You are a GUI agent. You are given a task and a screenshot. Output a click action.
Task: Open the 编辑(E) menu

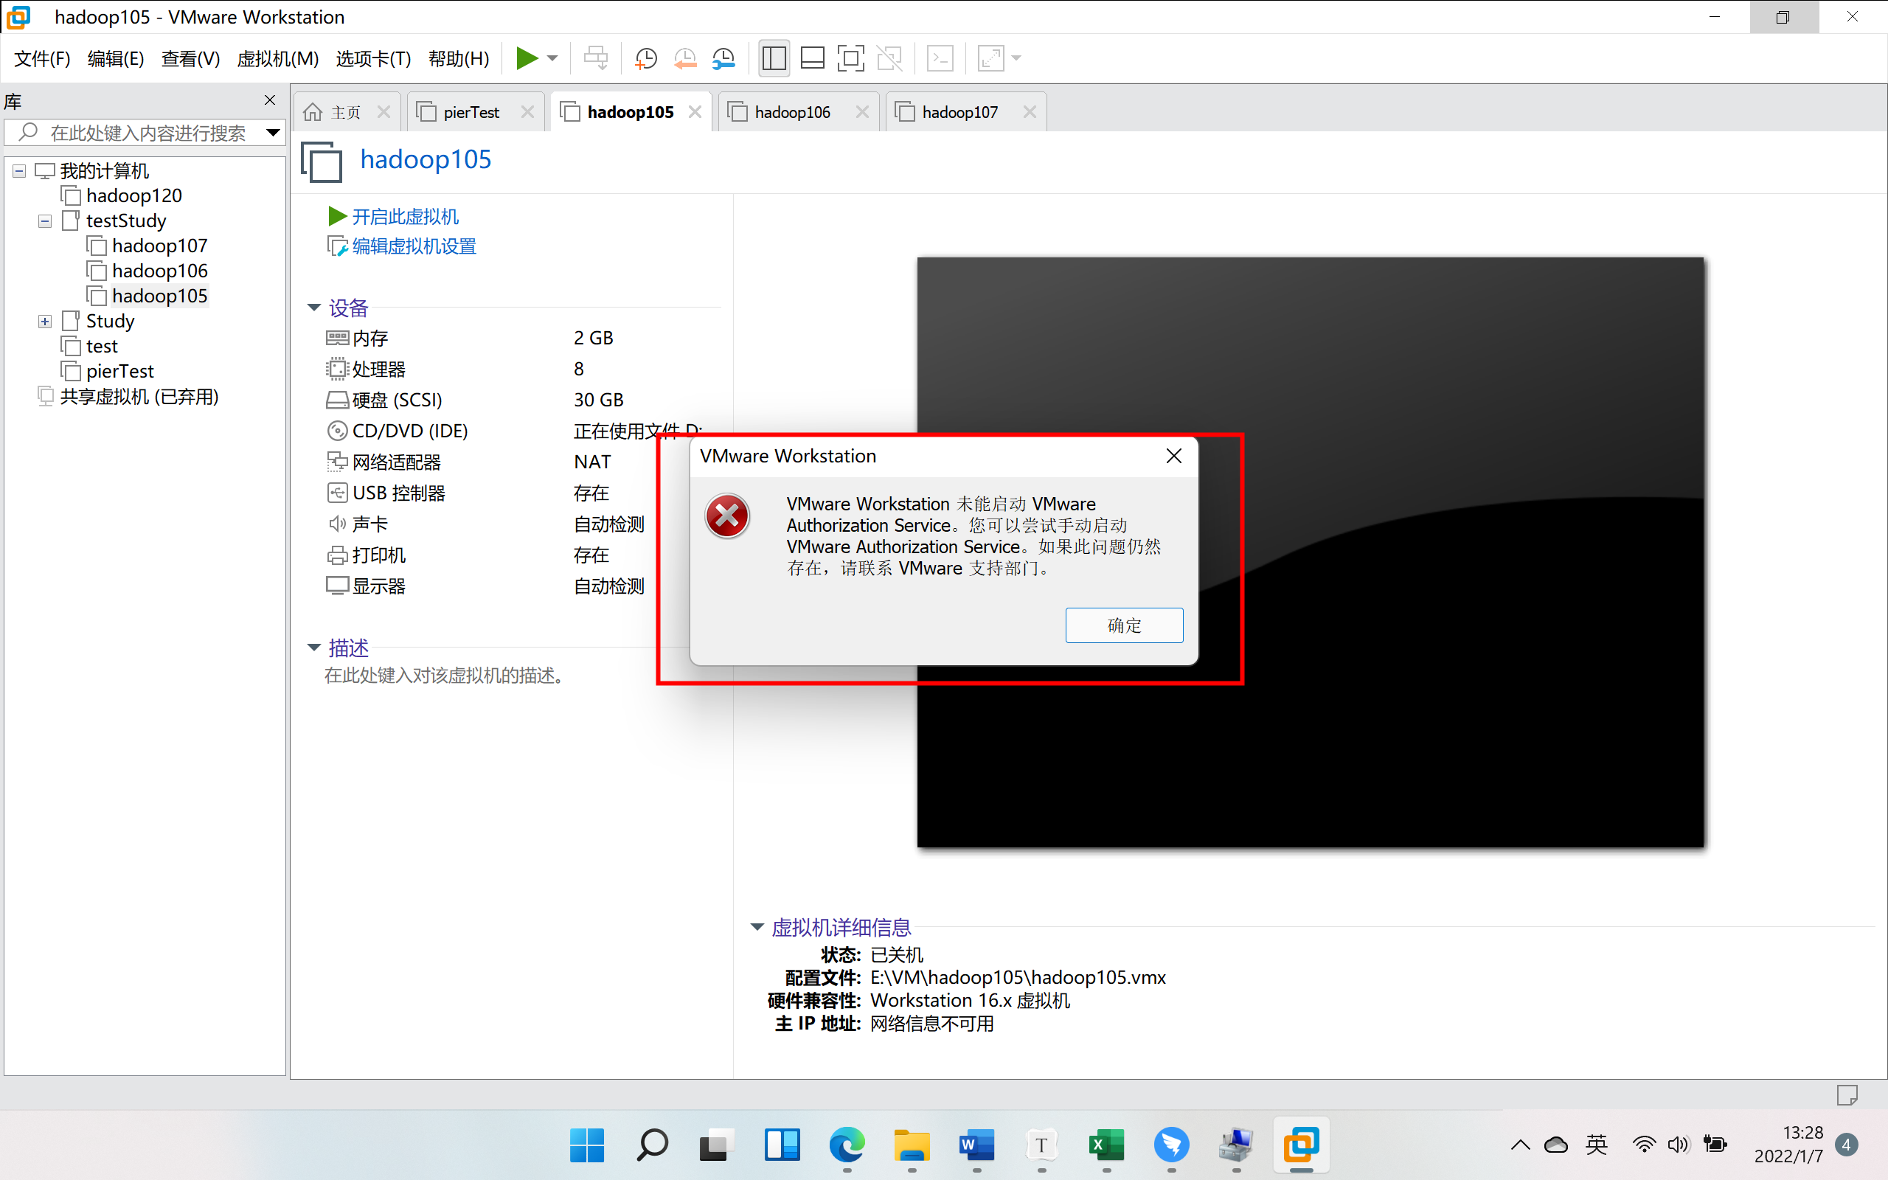pyautogui.click(x=116, y=58)
